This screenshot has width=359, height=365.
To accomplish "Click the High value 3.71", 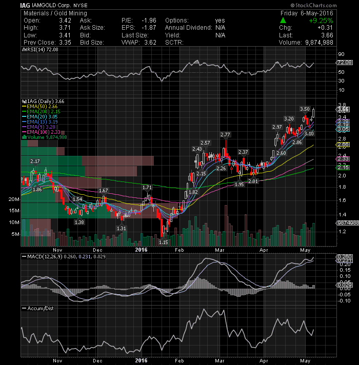I will pyautogui.click(x=65, y=28).
